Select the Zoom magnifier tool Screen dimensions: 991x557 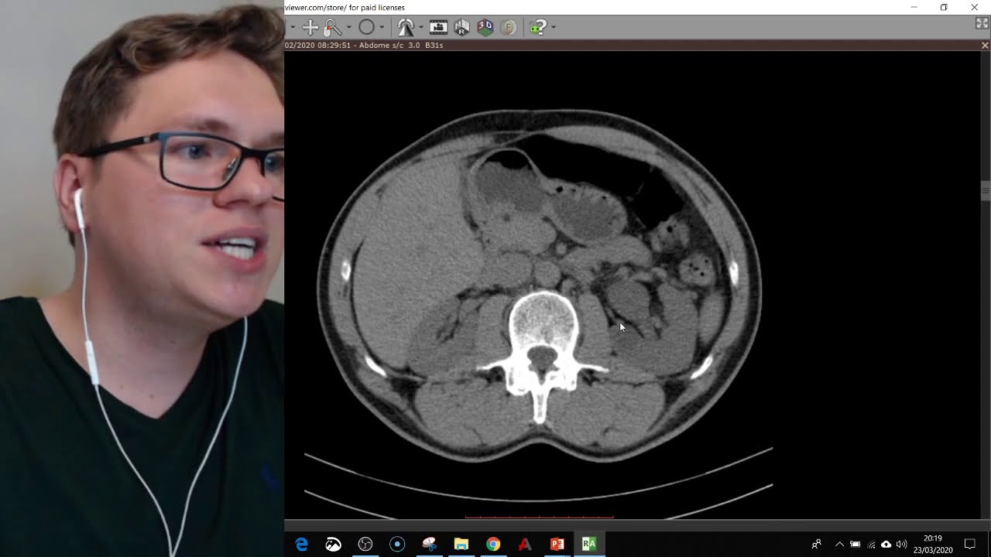[333, 27]
